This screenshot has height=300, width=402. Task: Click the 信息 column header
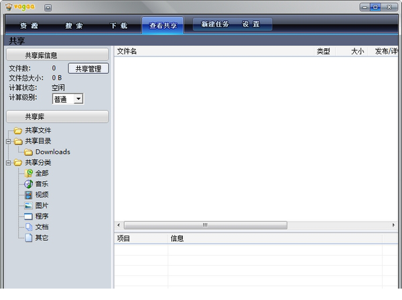tap(275, 239)
